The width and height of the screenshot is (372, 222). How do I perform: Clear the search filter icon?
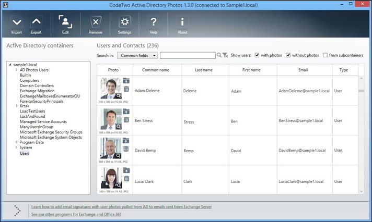225,55
